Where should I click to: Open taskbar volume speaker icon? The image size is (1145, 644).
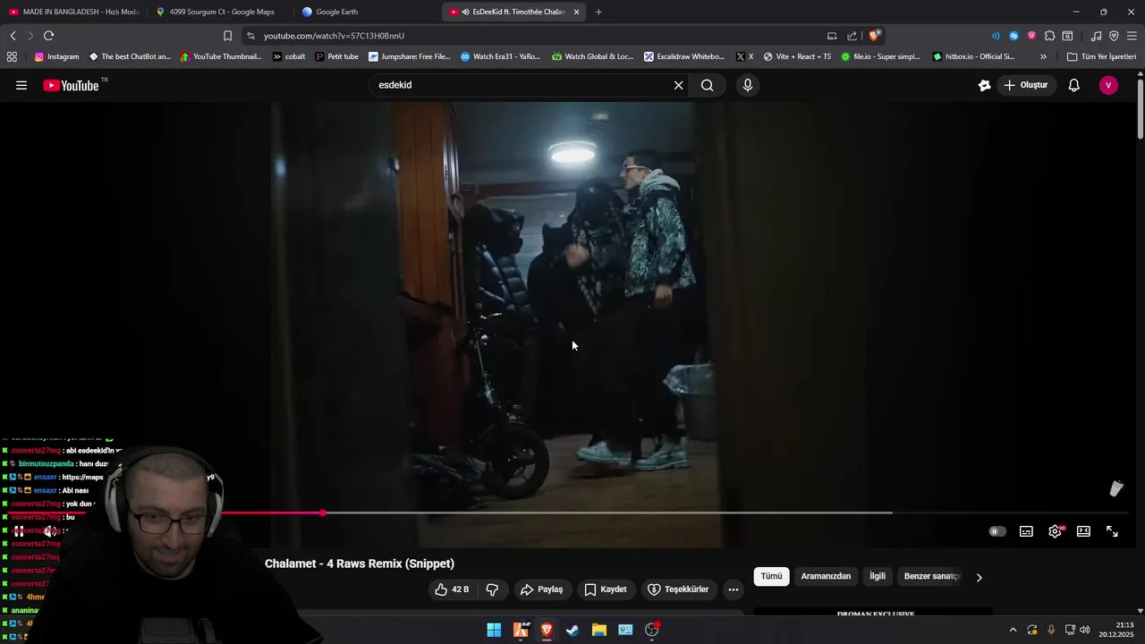click(1084, 630)
